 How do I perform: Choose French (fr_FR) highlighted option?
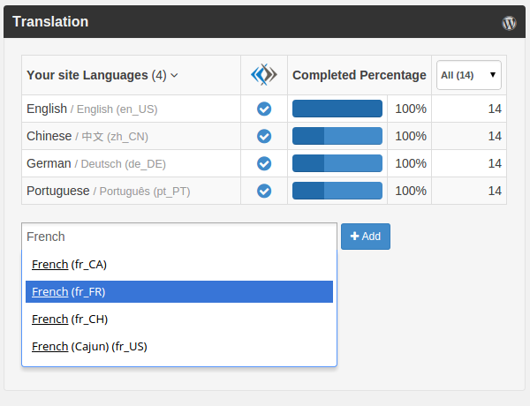click(69, 291)
